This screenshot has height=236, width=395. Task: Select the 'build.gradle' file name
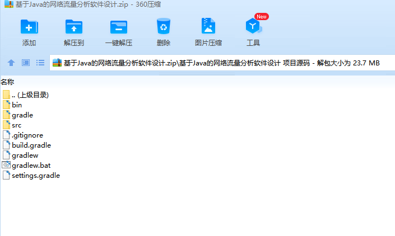pos(31,145)
